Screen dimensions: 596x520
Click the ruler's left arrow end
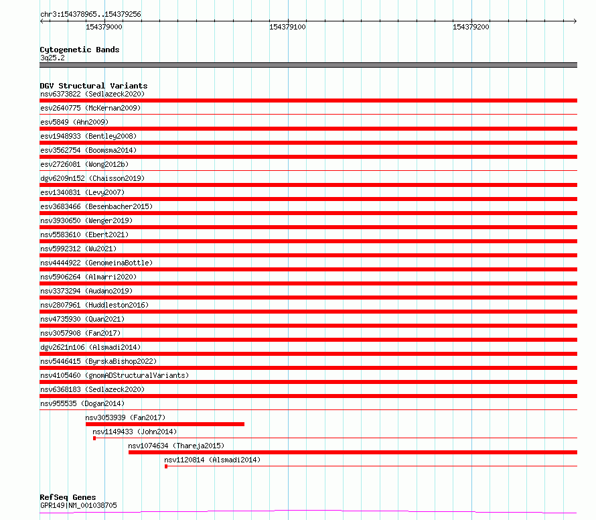(42, 21)
